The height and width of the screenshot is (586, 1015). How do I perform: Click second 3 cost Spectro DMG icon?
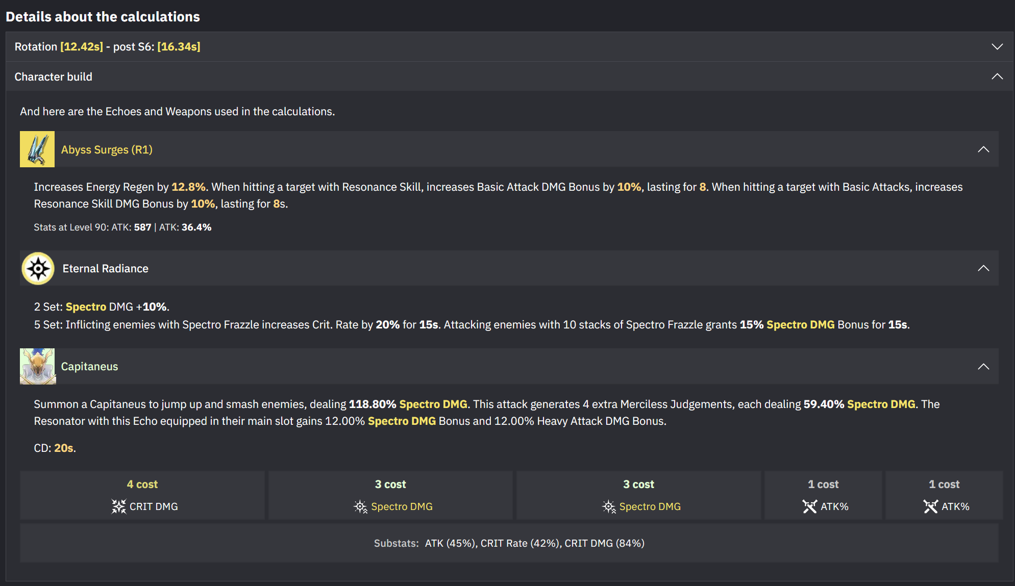click(608, 506)
